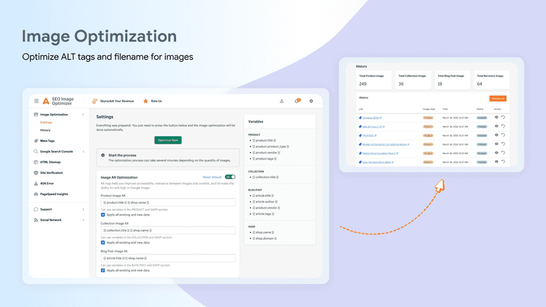Screen dimensions: 546x307
Task: Select History under Image Optimization
Action: coord(45,130)
